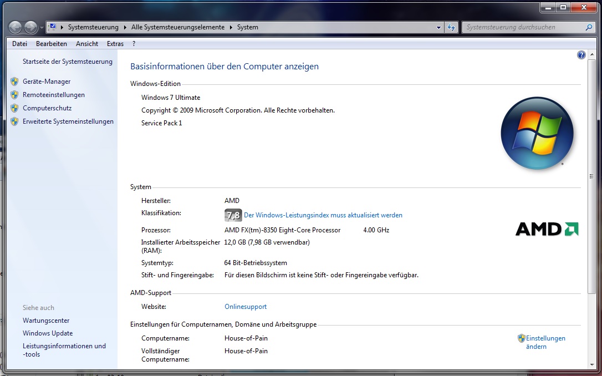Click the control panel icon in address bar
Viewport: 602px width, 376px height.
[53, 27]
